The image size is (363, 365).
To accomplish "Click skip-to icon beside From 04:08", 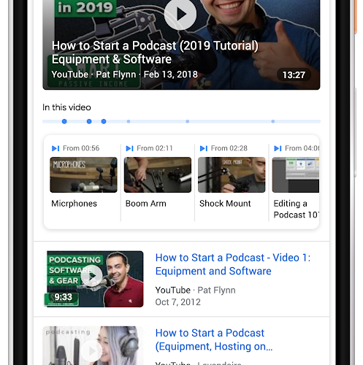I will pos(278,148).
